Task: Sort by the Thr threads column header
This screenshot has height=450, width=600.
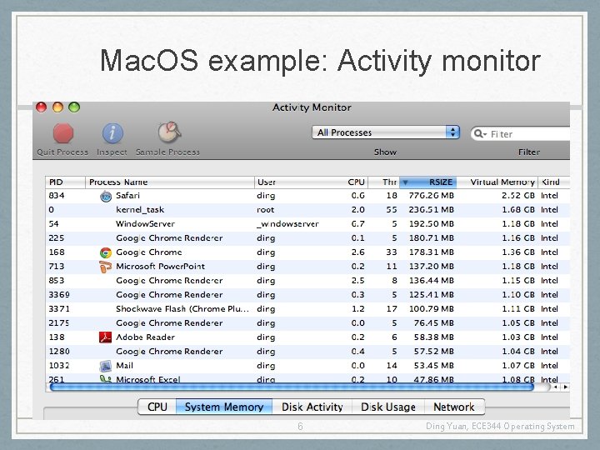Action: tap(384, 182)
